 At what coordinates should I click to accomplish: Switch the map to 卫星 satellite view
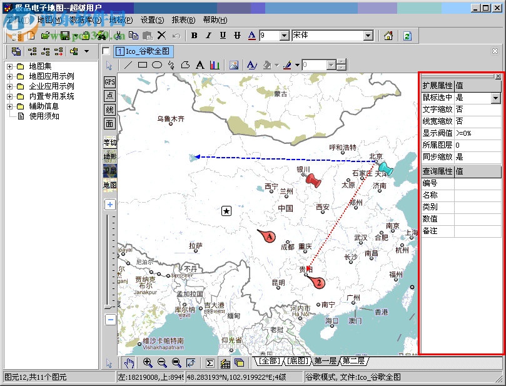click(x=109, y=170)
